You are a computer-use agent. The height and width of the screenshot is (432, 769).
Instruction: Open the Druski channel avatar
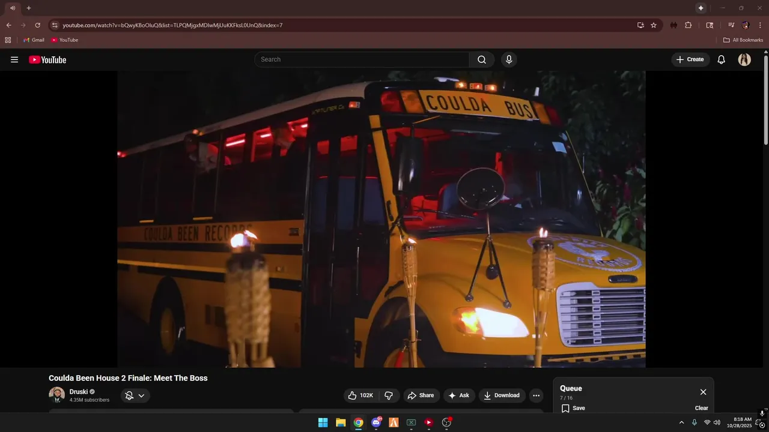click(x=56, y=395)
